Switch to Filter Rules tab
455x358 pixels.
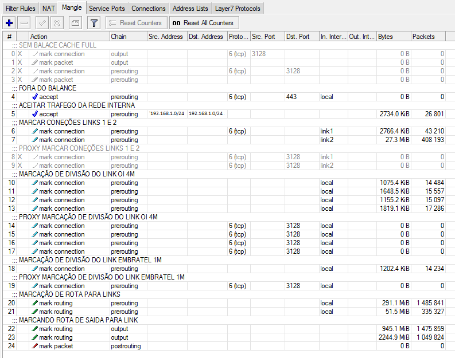pyautogui.click(x=20, y=9)
